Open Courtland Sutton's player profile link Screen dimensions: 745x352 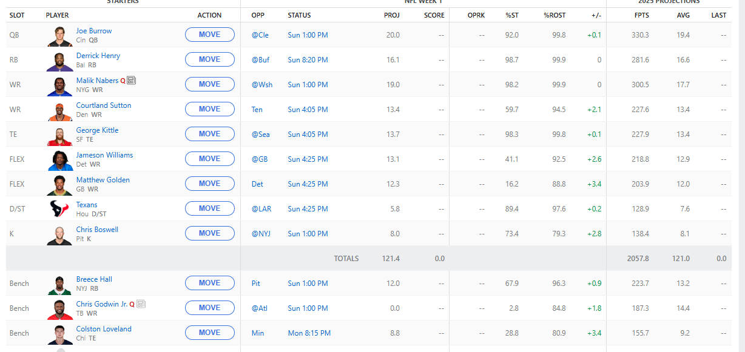pyautogui.click(x=104, y=105)
